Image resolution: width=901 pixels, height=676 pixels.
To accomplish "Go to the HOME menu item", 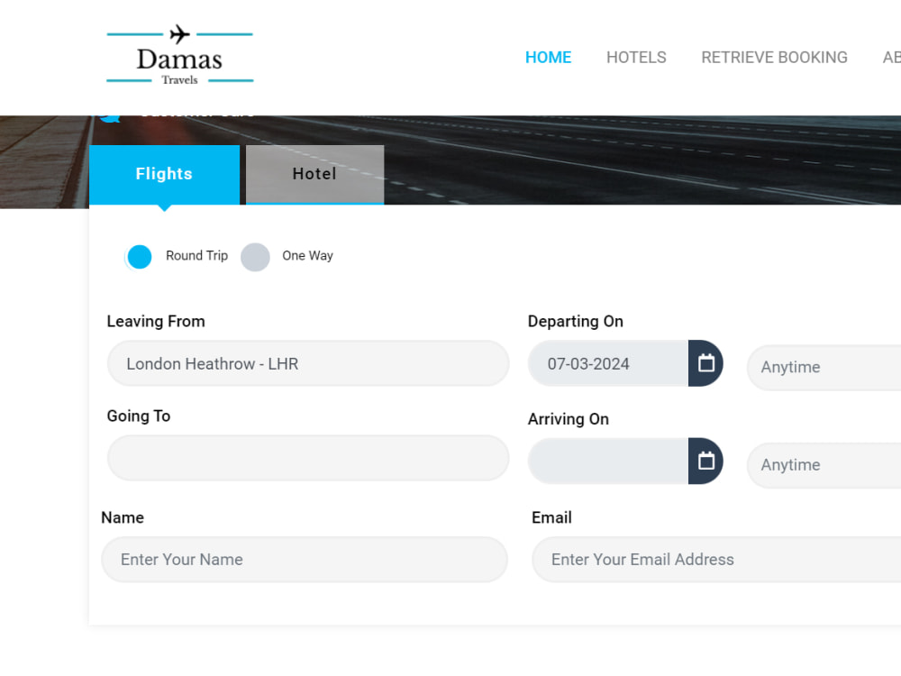I will click(x=548, y=58).
